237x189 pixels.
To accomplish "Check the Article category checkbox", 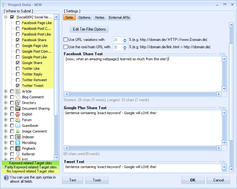I will (x=12, y=91).
